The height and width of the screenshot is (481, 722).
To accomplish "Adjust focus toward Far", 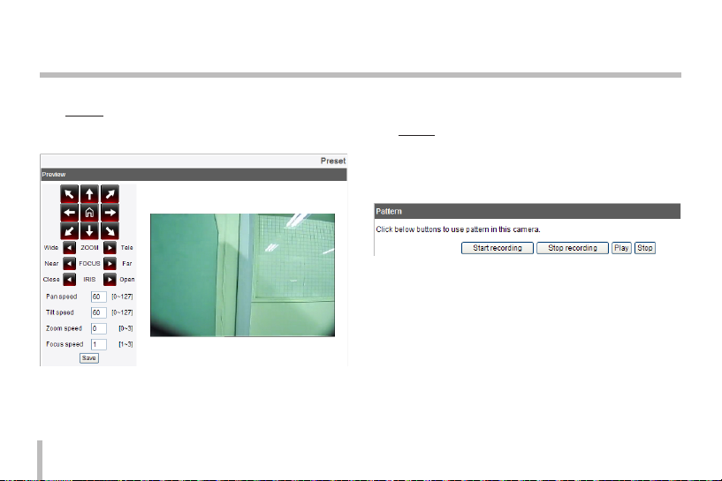I will (110, 264).
